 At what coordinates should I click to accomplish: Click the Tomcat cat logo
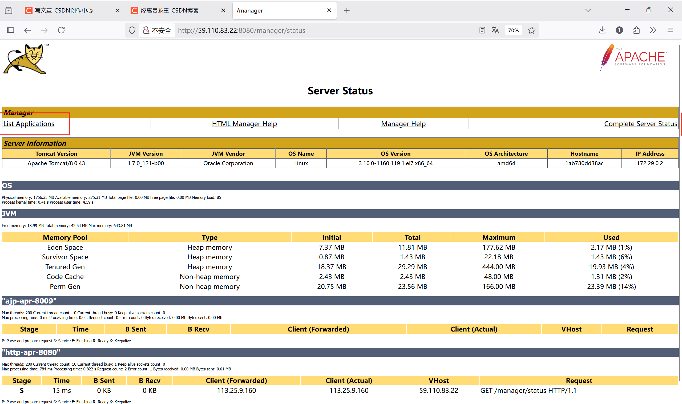(x=26, y=59)
